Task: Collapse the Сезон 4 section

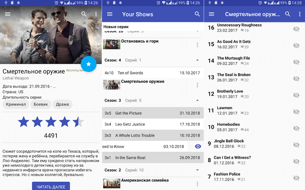Action: click(197, 60)
